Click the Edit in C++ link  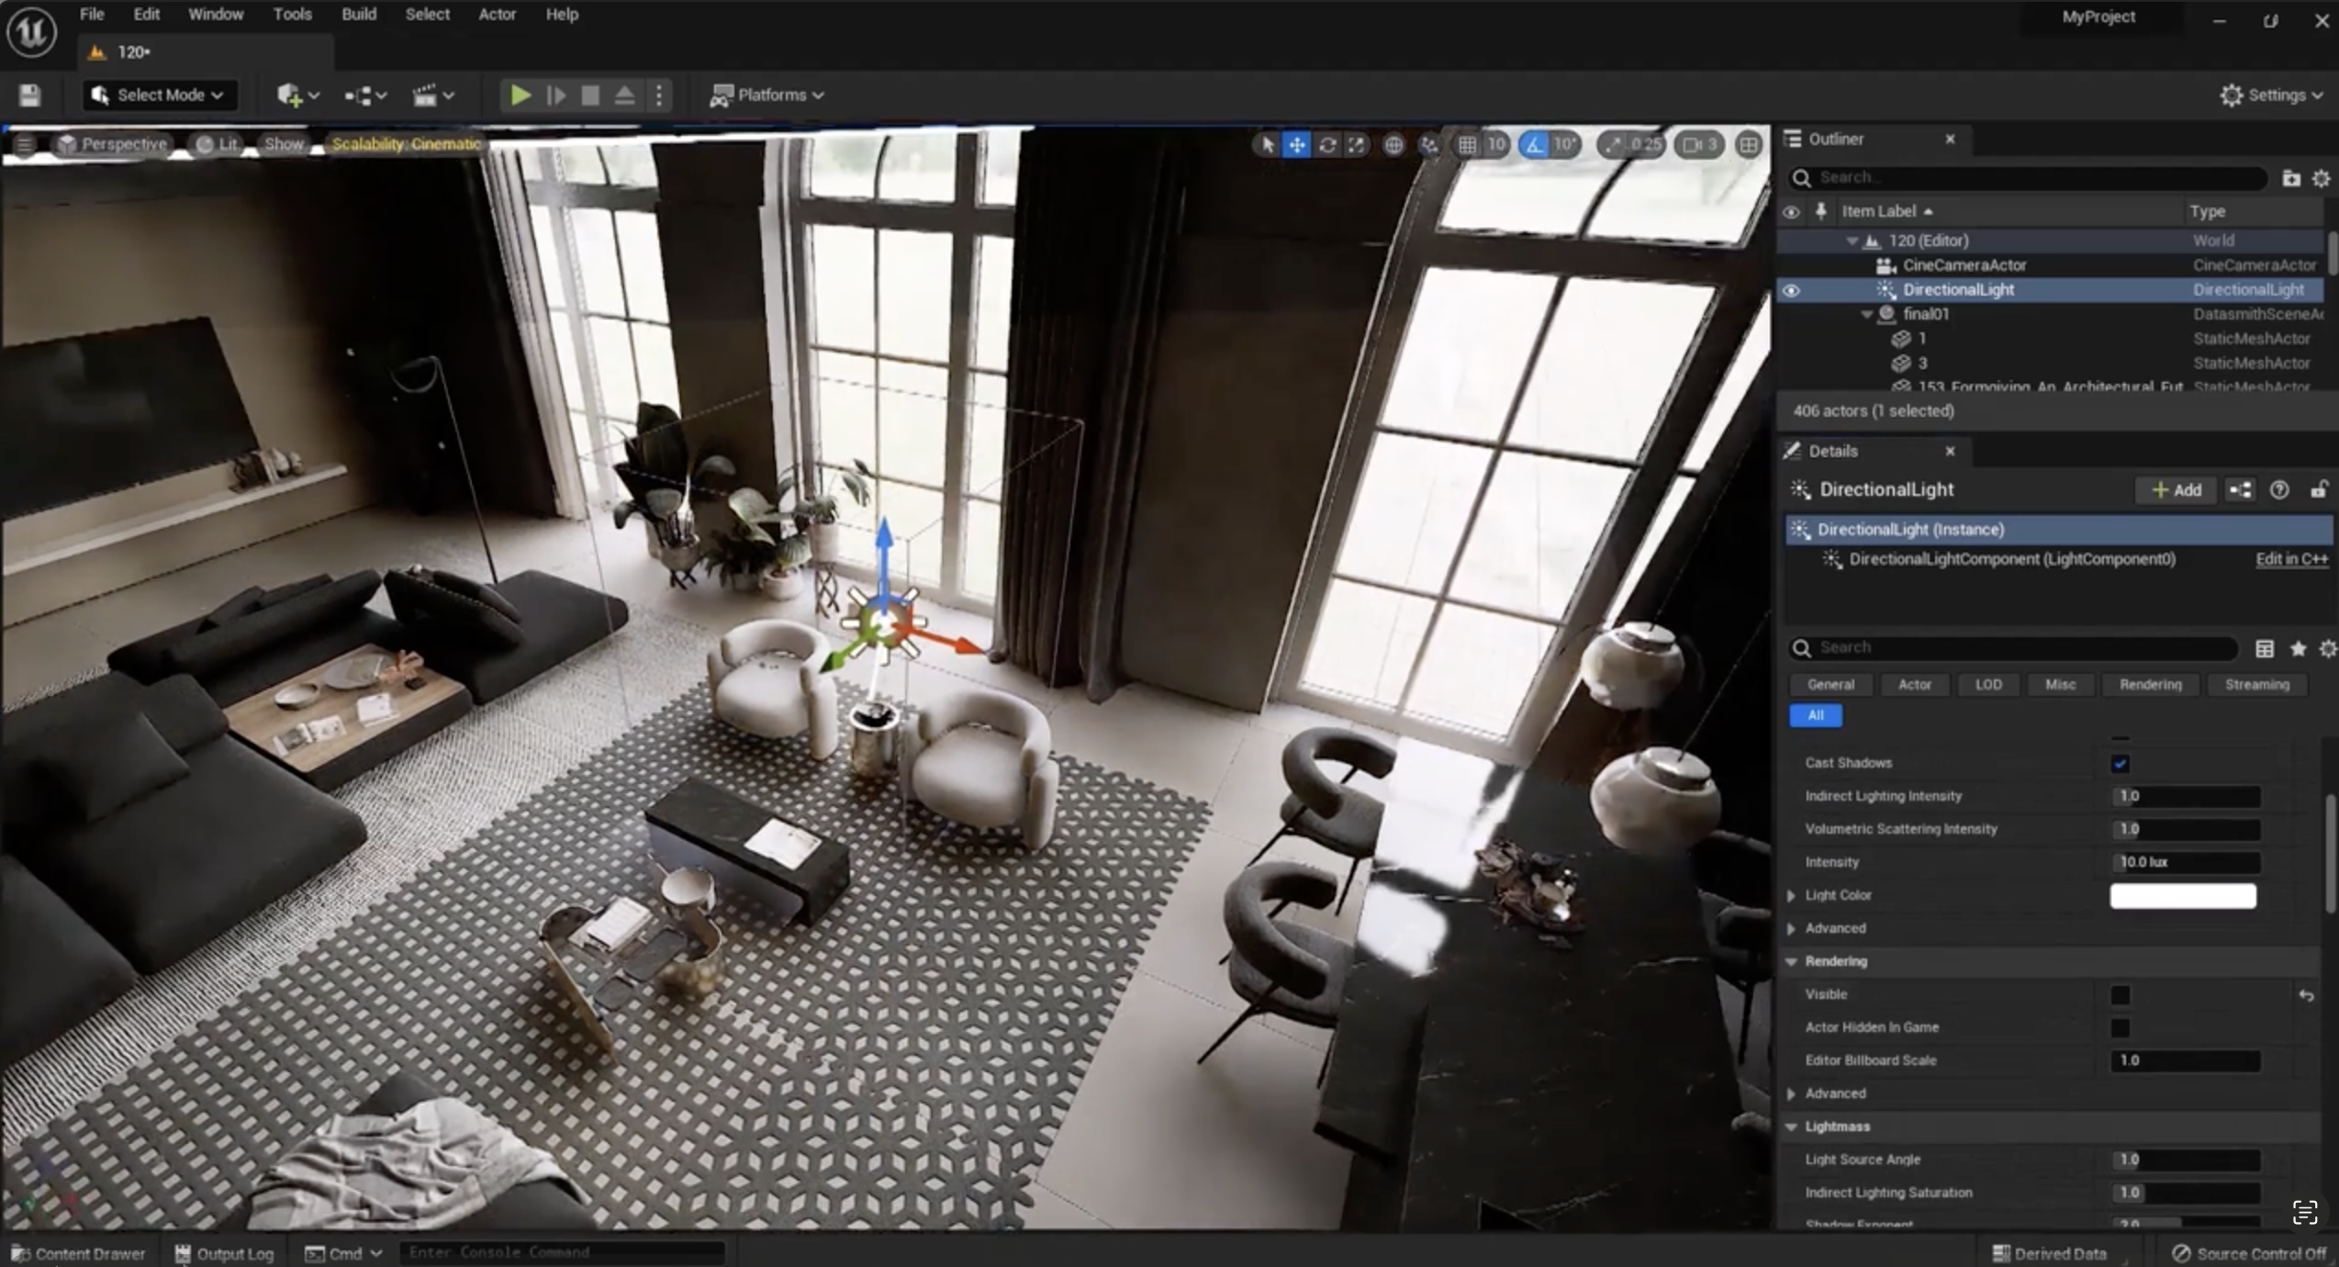pyautogui.click(x=2290, y=558)
